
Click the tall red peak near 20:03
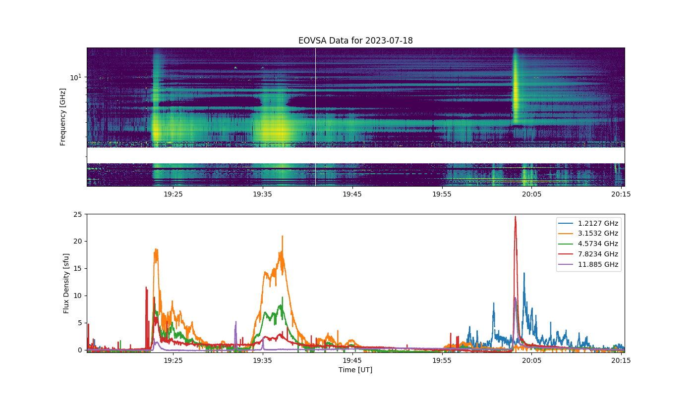tap(515, 220)
